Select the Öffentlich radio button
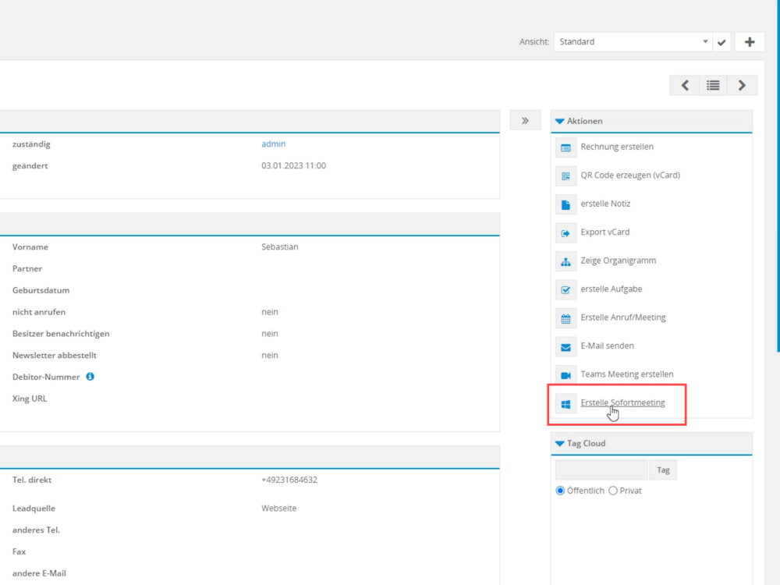 (x=560, y=491)
